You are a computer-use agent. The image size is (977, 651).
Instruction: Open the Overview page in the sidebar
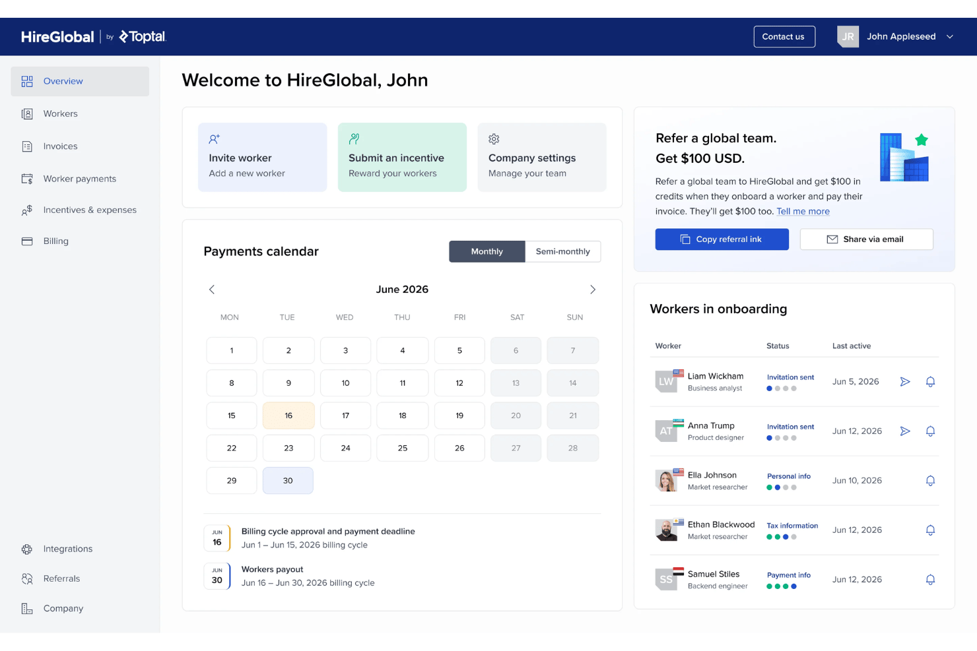coord(80,81)
